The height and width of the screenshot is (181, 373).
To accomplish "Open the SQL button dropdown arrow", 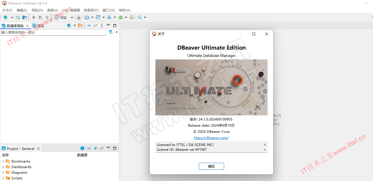I will [72, 17].
